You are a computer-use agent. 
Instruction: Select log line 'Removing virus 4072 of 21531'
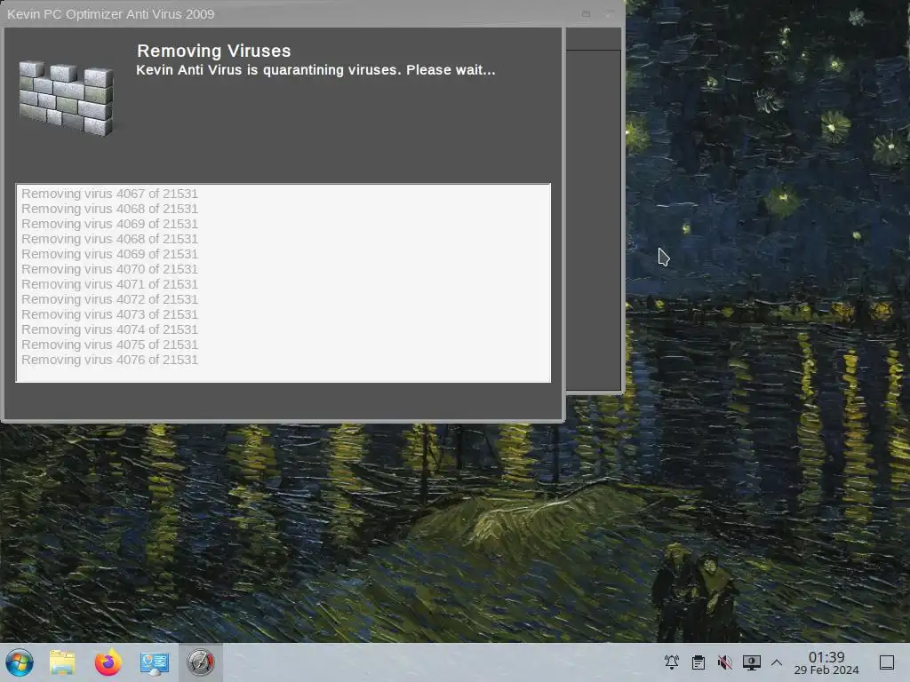pos(109,299)
